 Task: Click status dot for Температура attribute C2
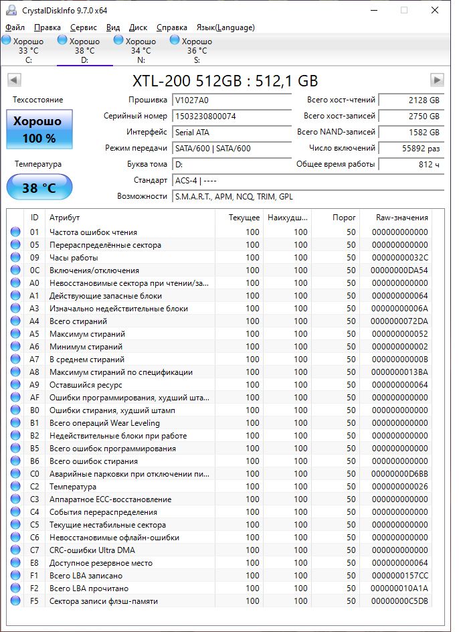[x=15, y=487]
